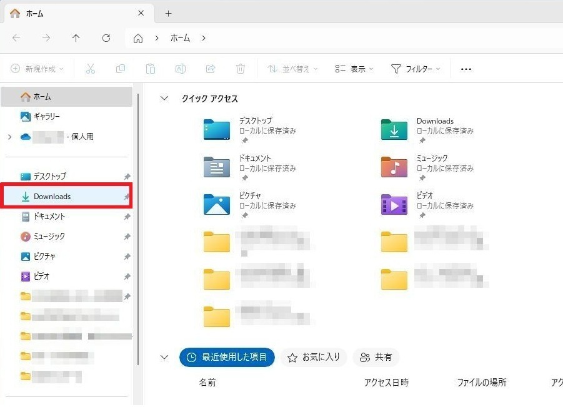Click the Cut scissors icon in toolbar
Viewport: 563px width, 407px height.
pyautogui.click(x=91, y=69)
